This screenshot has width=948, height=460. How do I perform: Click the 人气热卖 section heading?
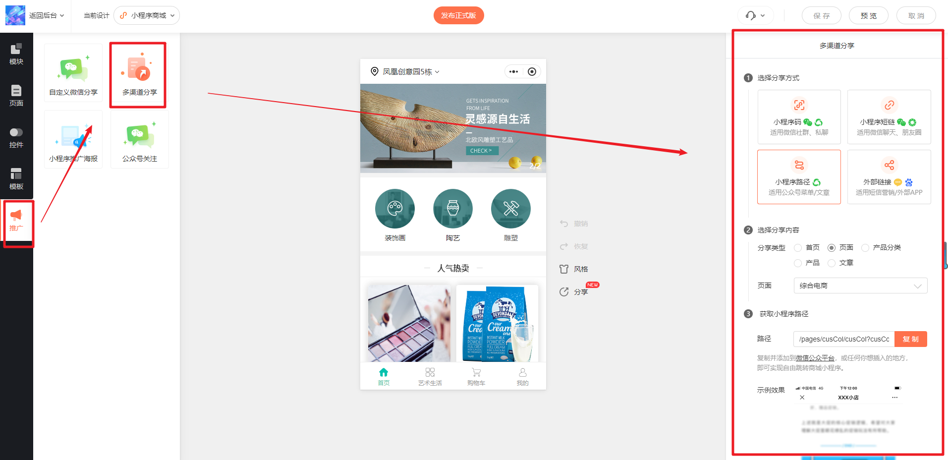[x=453, y=268]
